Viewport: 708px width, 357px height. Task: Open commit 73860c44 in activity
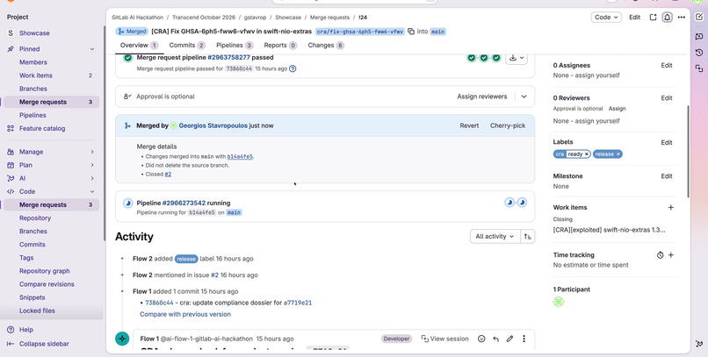(159, 303)
